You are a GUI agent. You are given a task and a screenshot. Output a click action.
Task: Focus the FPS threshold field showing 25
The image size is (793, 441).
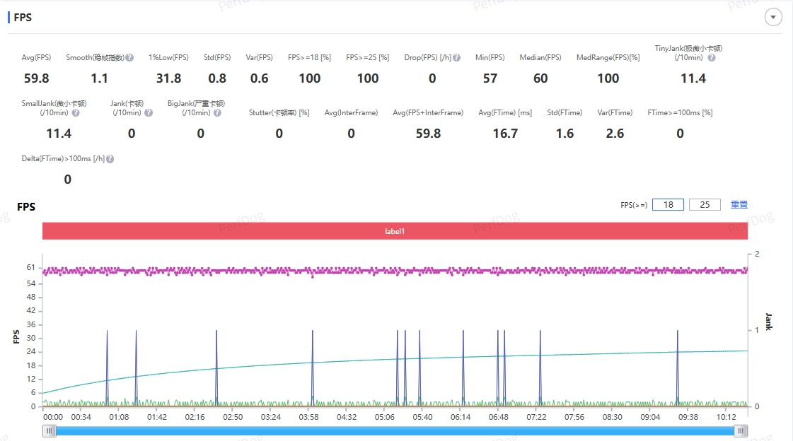[705, 204]
